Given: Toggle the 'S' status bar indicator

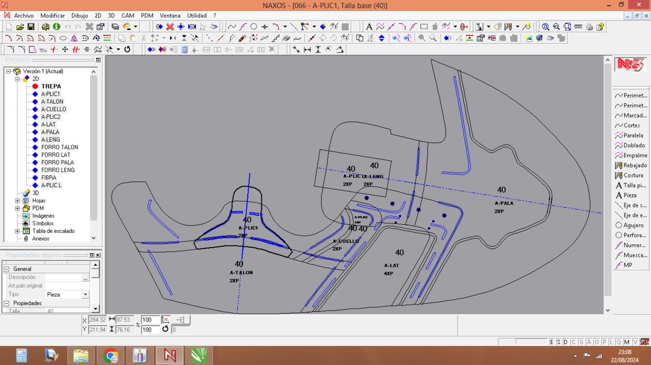Looking at the screenshot, I should click(x=559, y=342).
